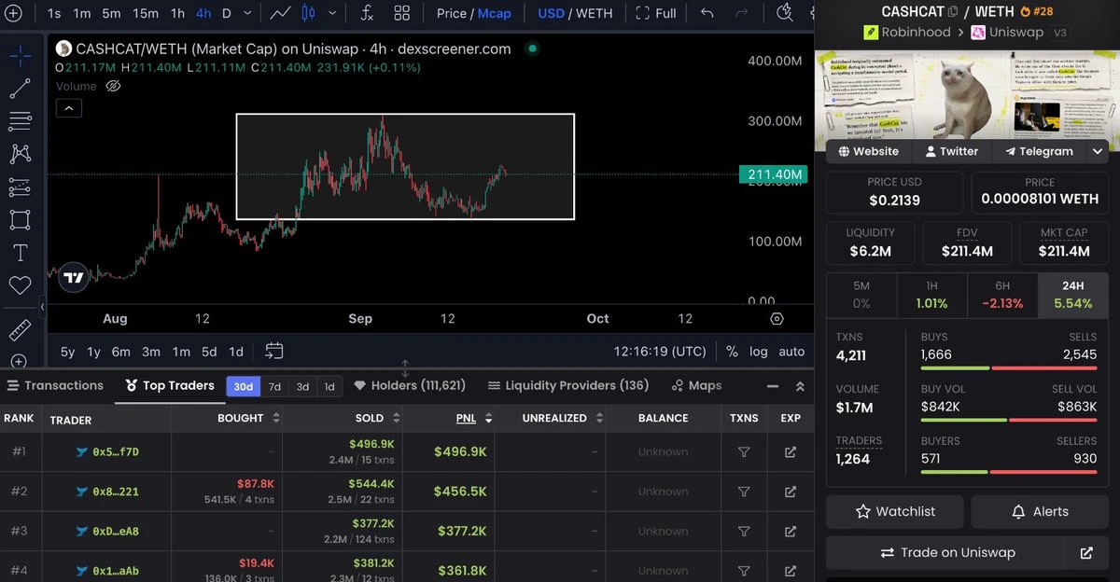The image size is (1120, 582).
Task: Open the timeframe dropdown chevron after D
Action: 246,13
